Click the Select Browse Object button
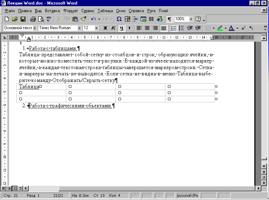269x200 pixels. pos(264,177)
